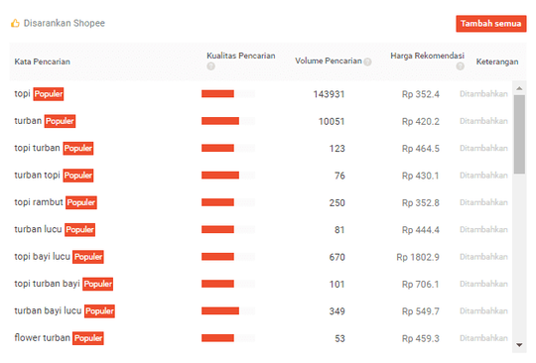Select the search volume value 349
The width and height of the screenshot is (536, 363).
click(337, 311)
